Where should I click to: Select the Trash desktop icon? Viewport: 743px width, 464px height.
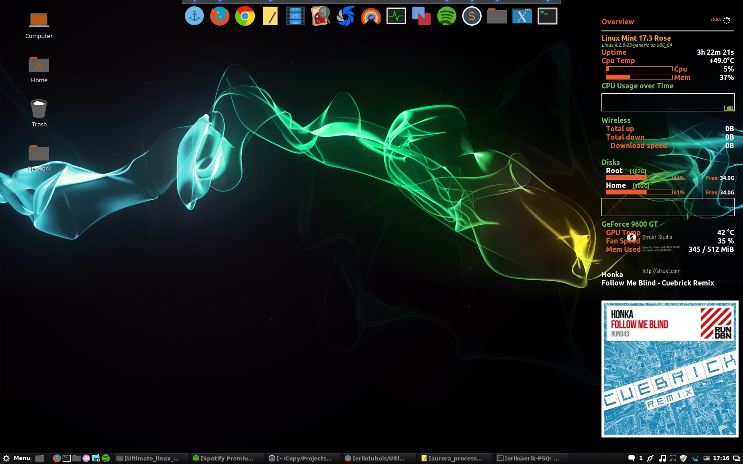[39, 114]
